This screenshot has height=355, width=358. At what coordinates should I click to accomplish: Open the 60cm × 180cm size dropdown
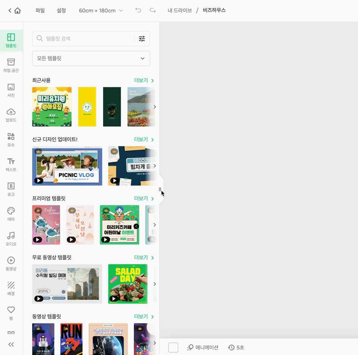click(101, 11)
